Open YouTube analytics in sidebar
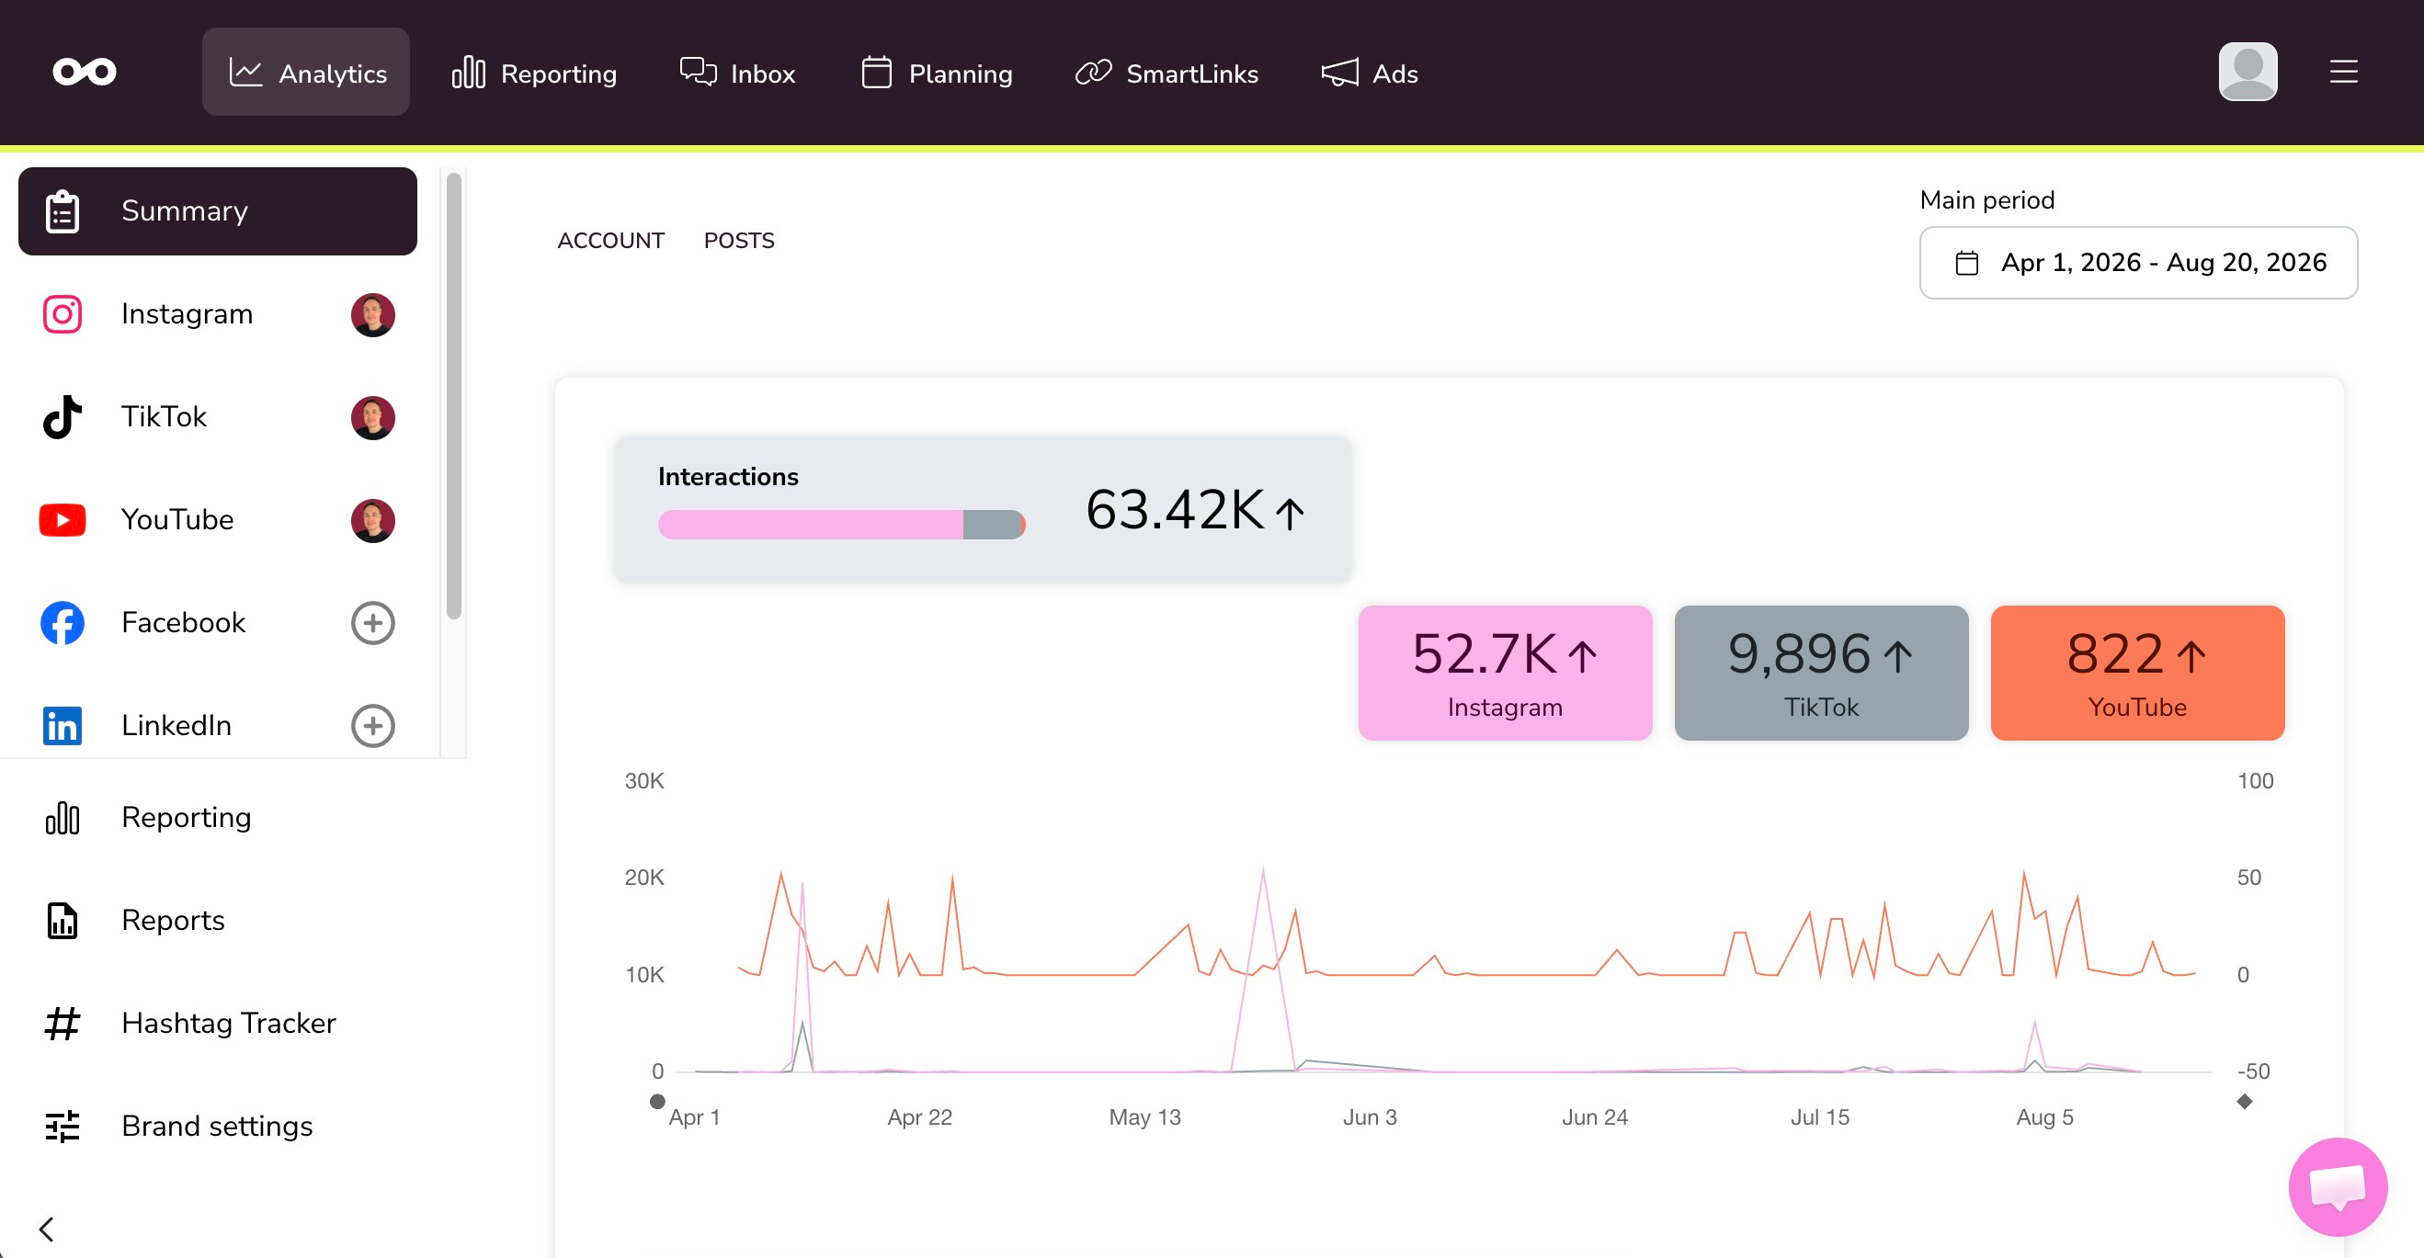Viewport: 2424px width, 1258px height. click(x=217, y=519)
